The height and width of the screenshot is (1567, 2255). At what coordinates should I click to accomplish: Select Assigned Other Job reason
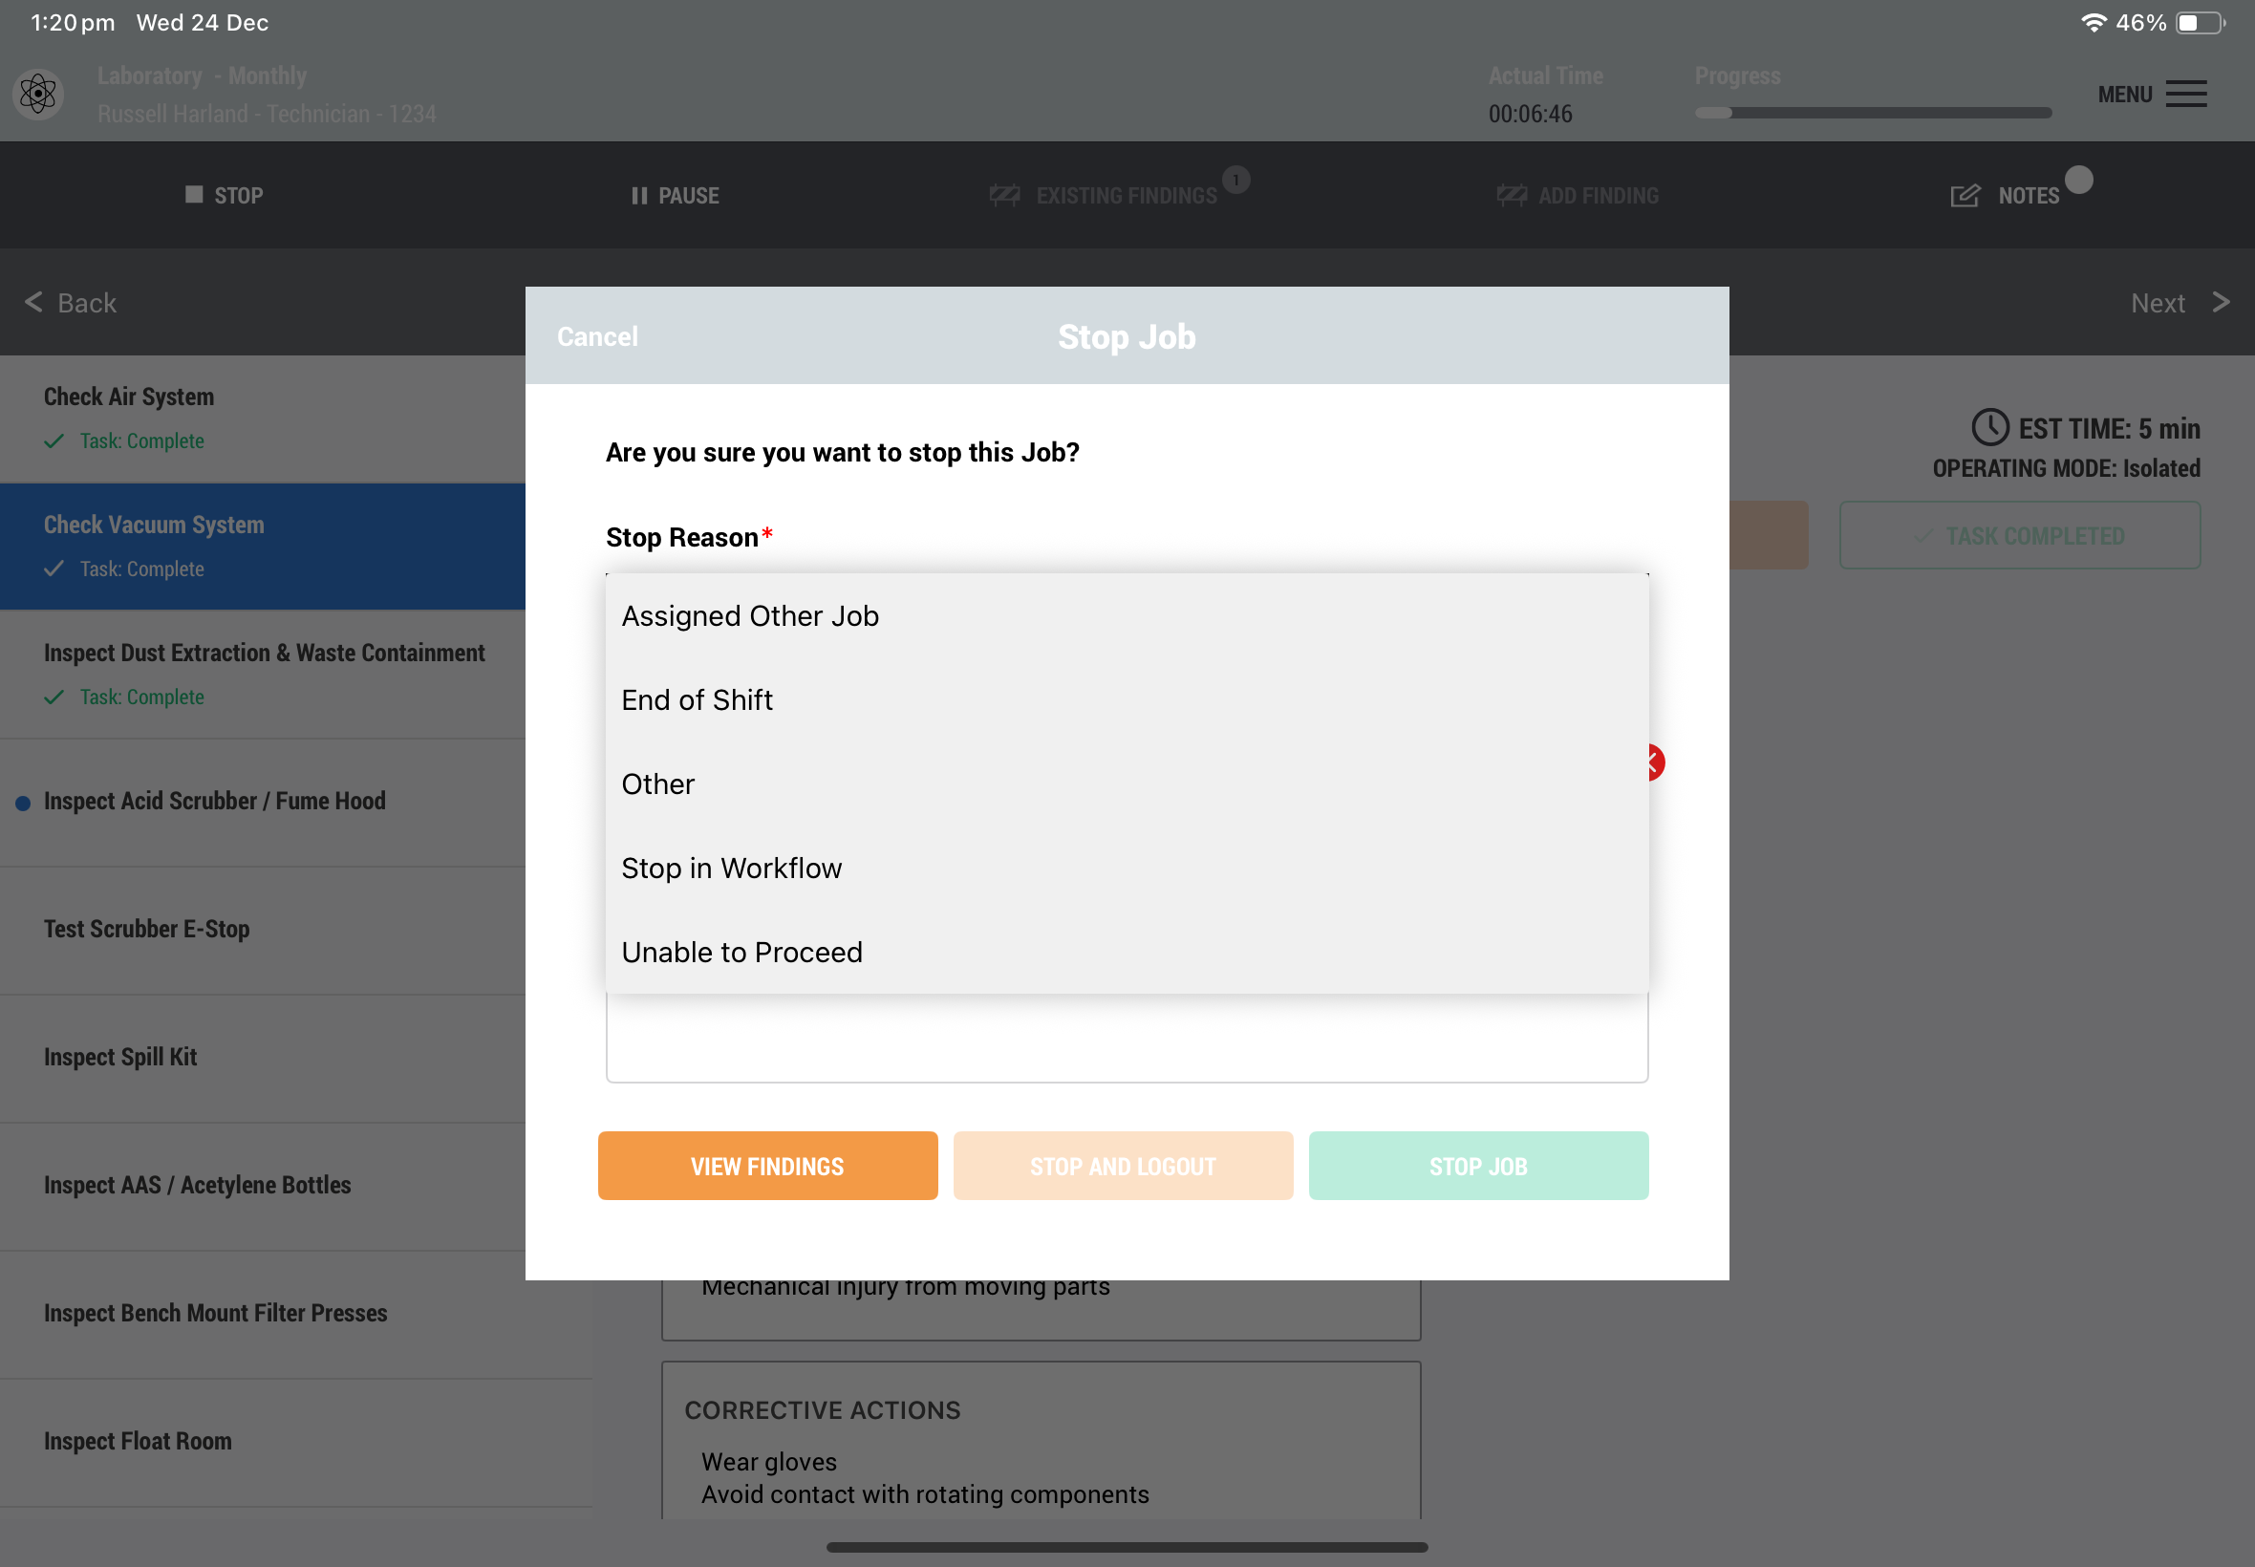[x=750, y=615]
